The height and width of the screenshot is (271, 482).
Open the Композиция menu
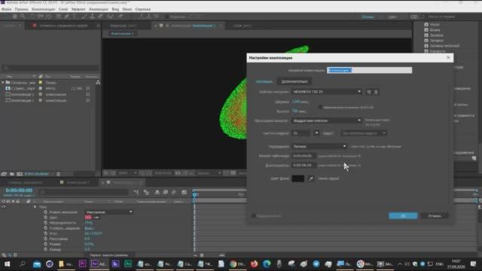click(44, 9)
